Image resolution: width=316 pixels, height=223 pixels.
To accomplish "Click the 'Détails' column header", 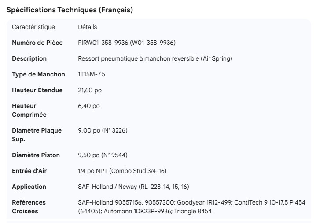I will tap(87, 27).
